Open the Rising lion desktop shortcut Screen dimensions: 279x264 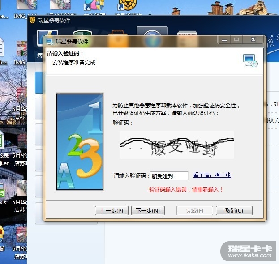pyautogui.click(x=127, y=5)
